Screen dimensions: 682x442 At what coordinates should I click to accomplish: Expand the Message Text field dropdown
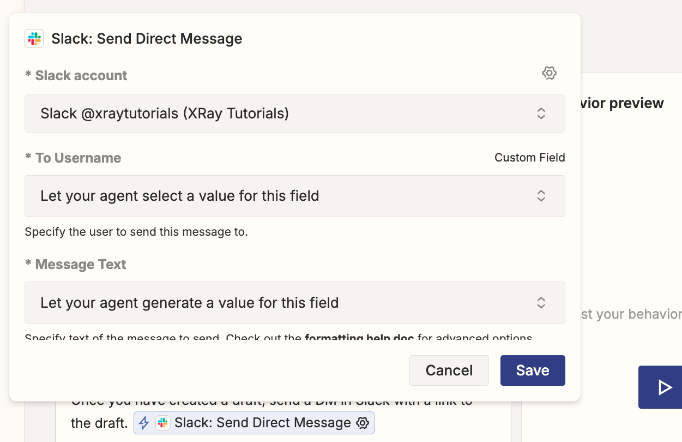click(295, 302)
